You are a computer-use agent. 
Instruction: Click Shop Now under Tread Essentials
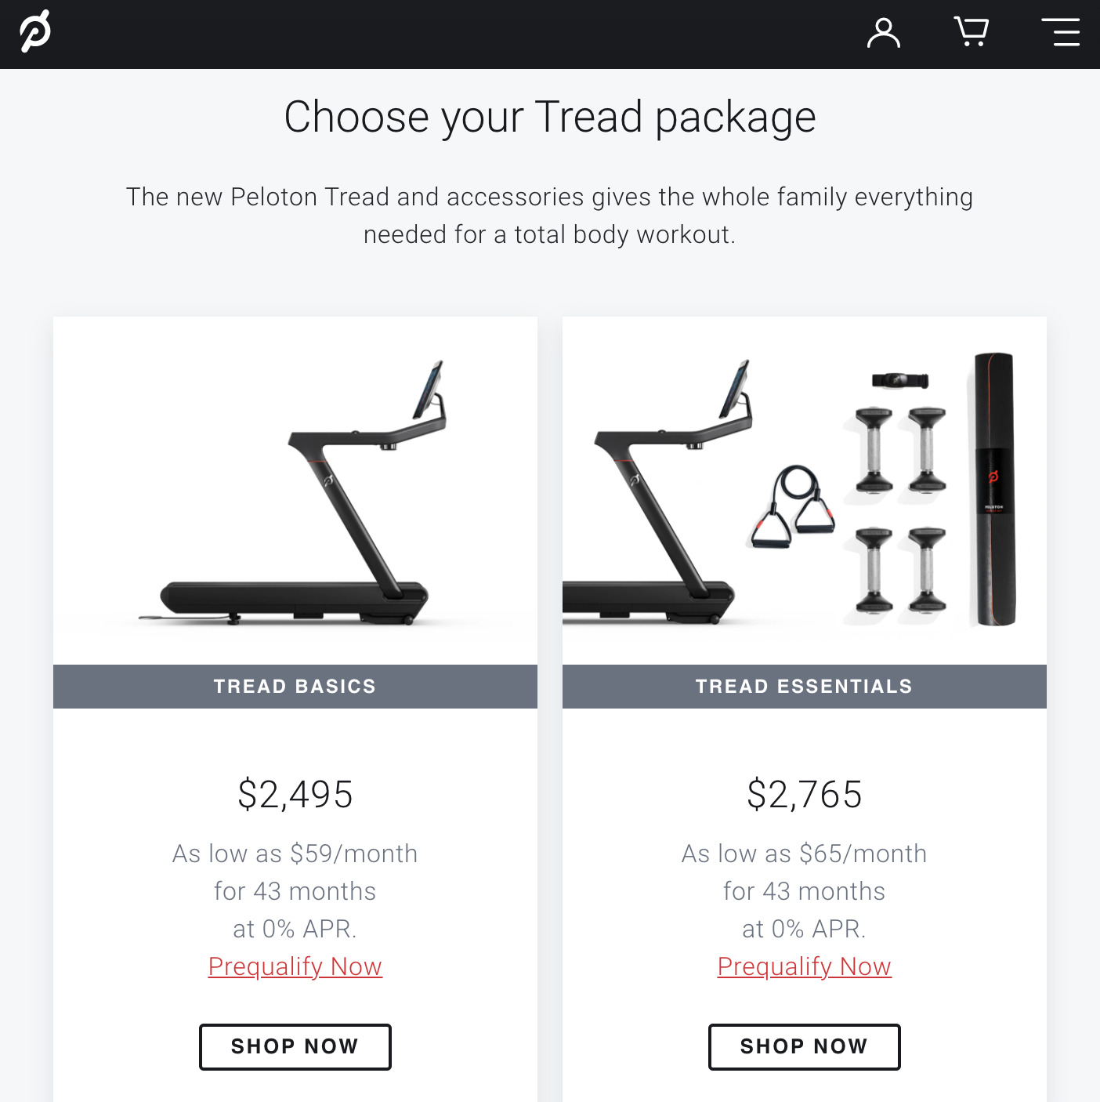(x=805, y=1046)
